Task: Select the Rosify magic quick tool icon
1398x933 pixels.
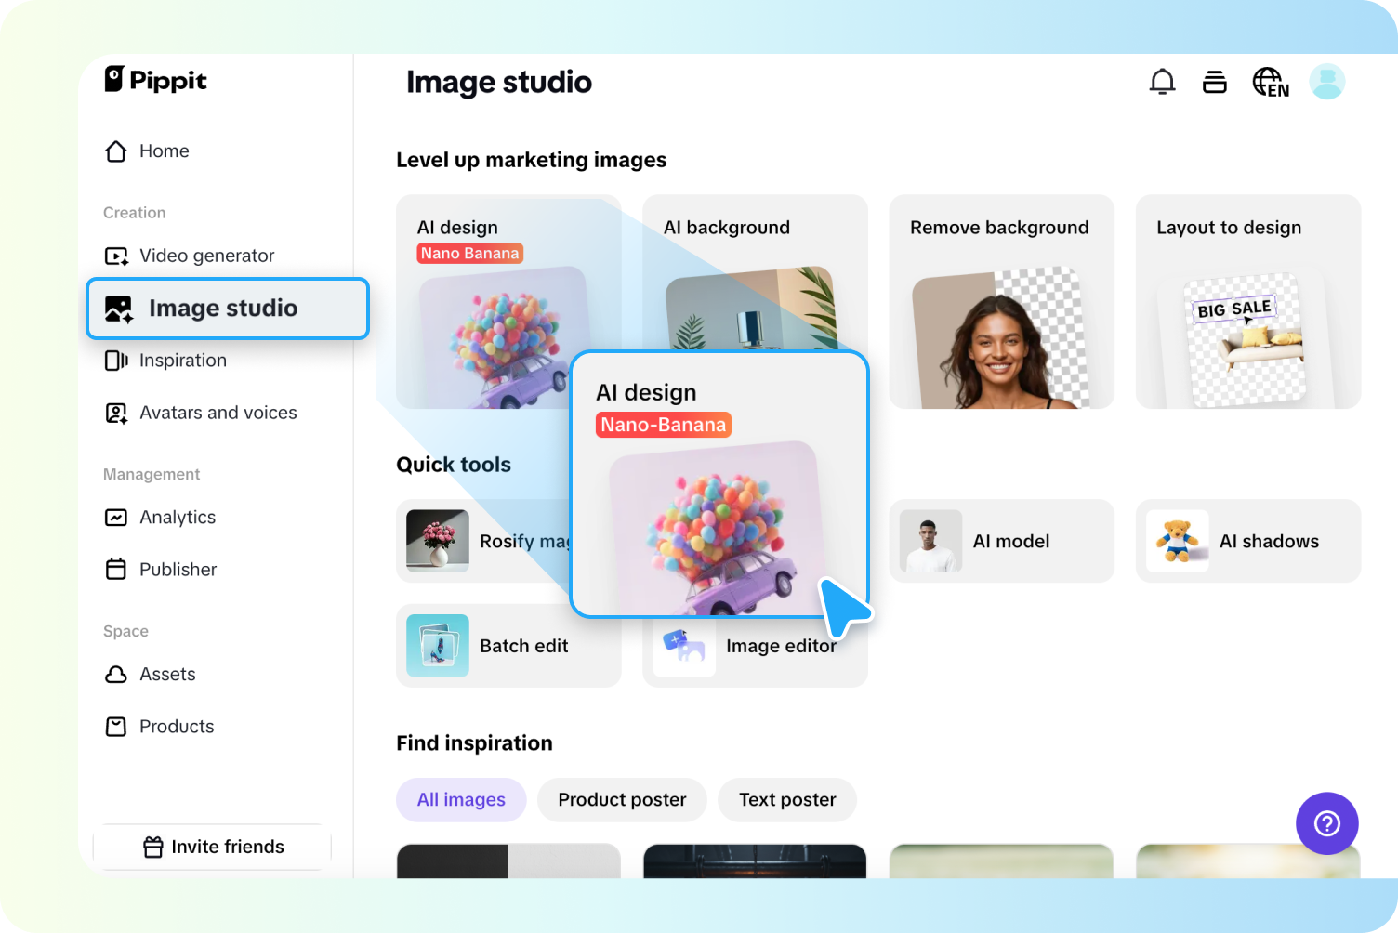Action: (436, 541)
